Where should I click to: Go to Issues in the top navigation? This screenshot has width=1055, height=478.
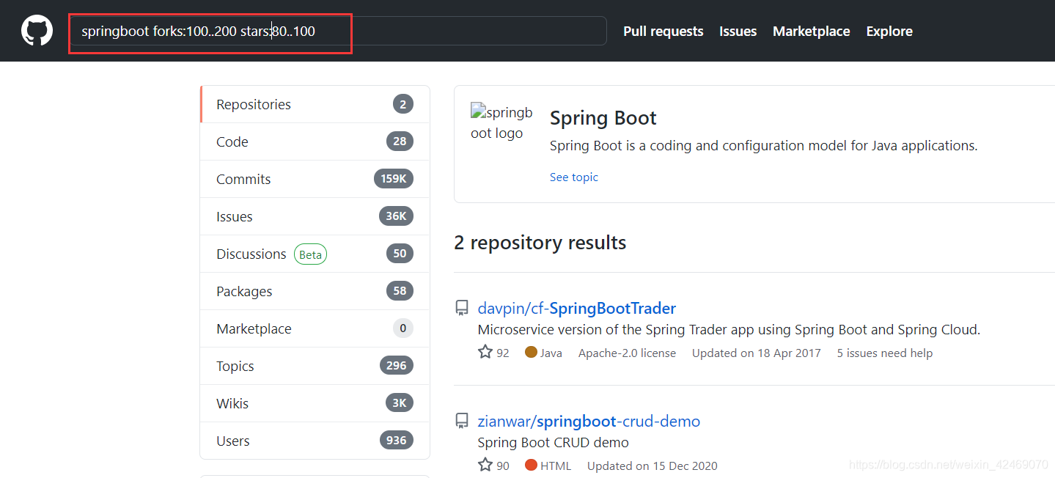point(738,32)
